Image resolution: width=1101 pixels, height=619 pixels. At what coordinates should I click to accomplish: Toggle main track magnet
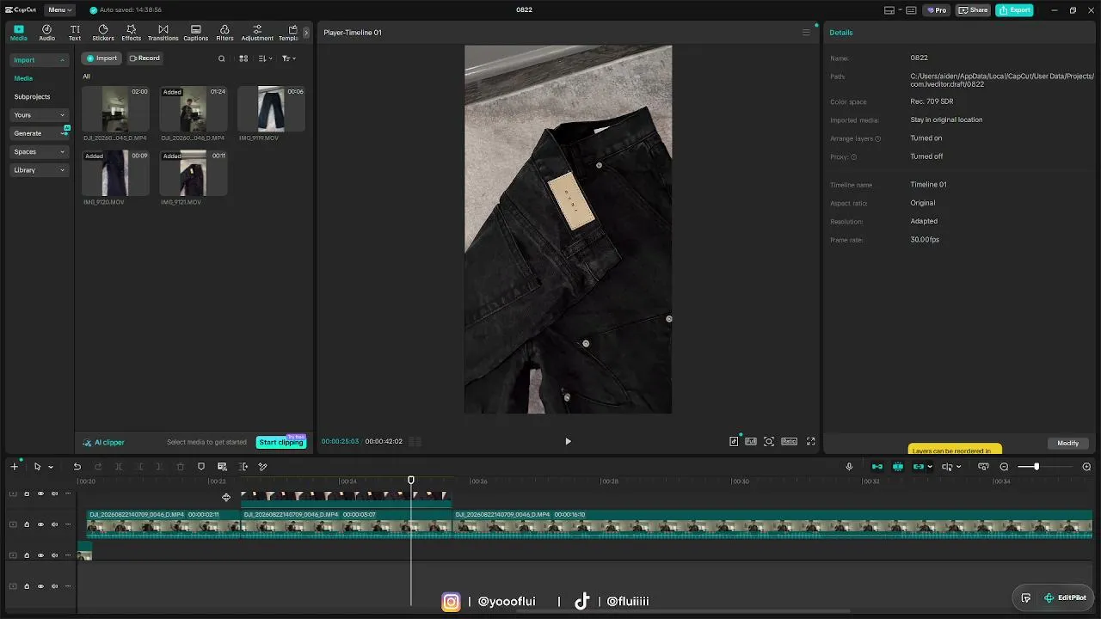click(877, 467)
